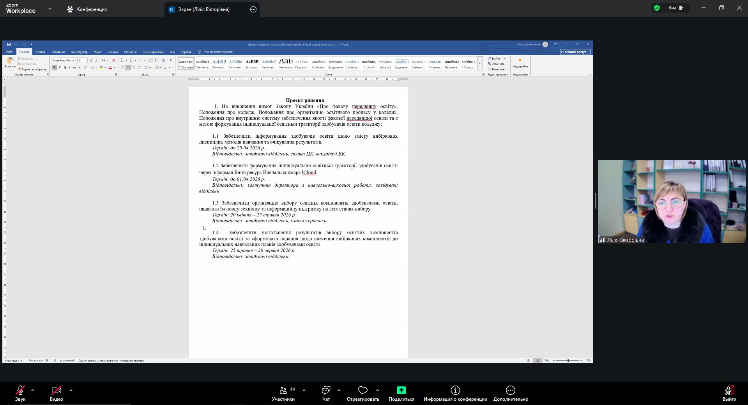Select the Экран (Лілія Вікторівна) tab
This screenshot has width=748, height=405.
coord(203,9)
